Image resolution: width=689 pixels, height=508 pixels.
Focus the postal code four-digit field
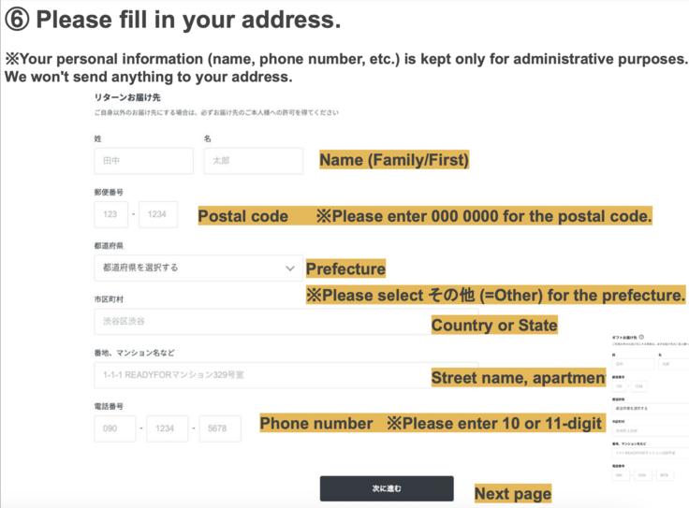[x=158, y=214]
